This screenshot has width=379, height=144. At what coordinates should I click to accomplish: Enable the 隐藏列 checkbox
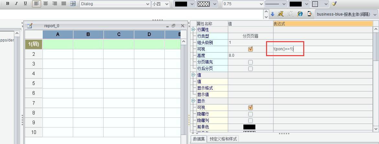(x=251, y=121)
